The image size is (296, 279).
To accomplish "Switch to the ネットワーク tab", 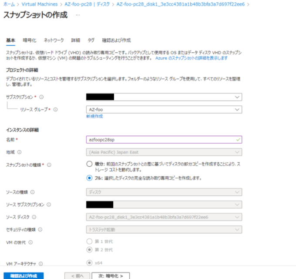I will pyautogui.click(x=54, y=40).
